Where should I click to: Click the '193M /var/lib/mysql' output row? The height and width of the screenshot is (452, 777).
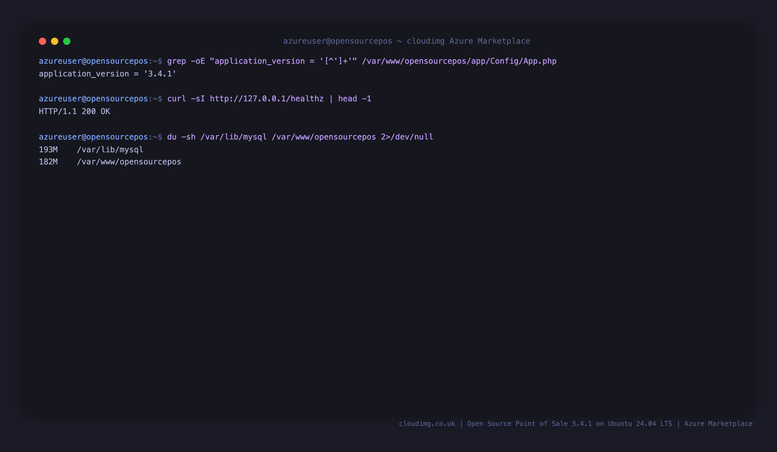click(x=91, y=150)
